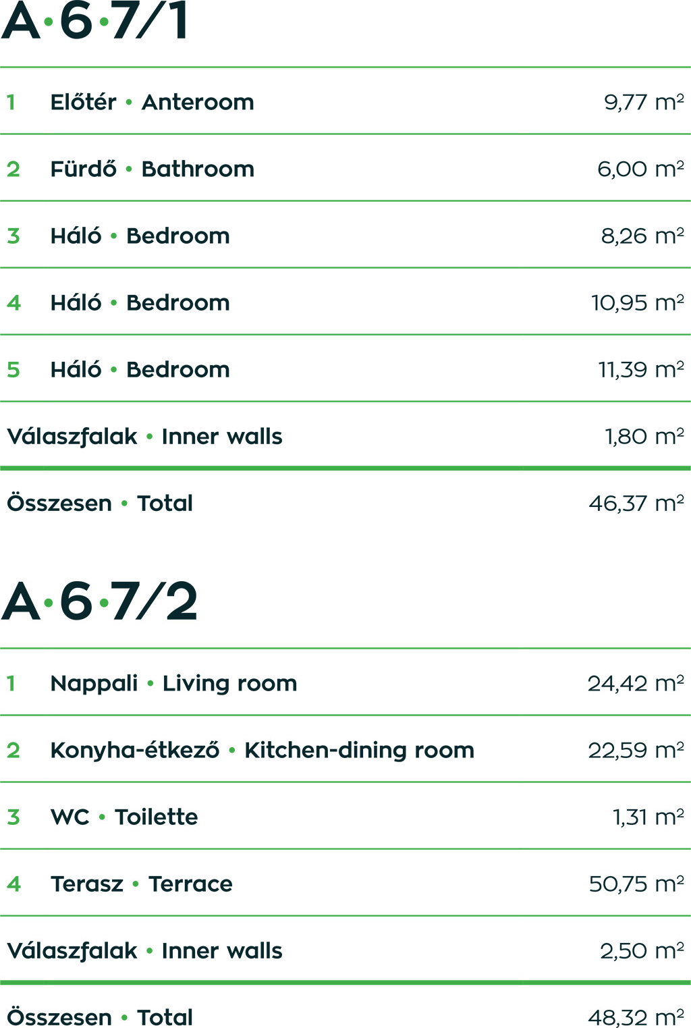Select the 48,32 m² total value
This screenshot has height=1028, width=691.
636,1017
